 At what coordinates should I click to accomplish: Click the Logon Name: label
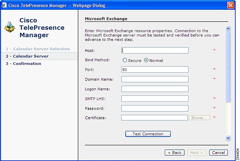[98, 89]
